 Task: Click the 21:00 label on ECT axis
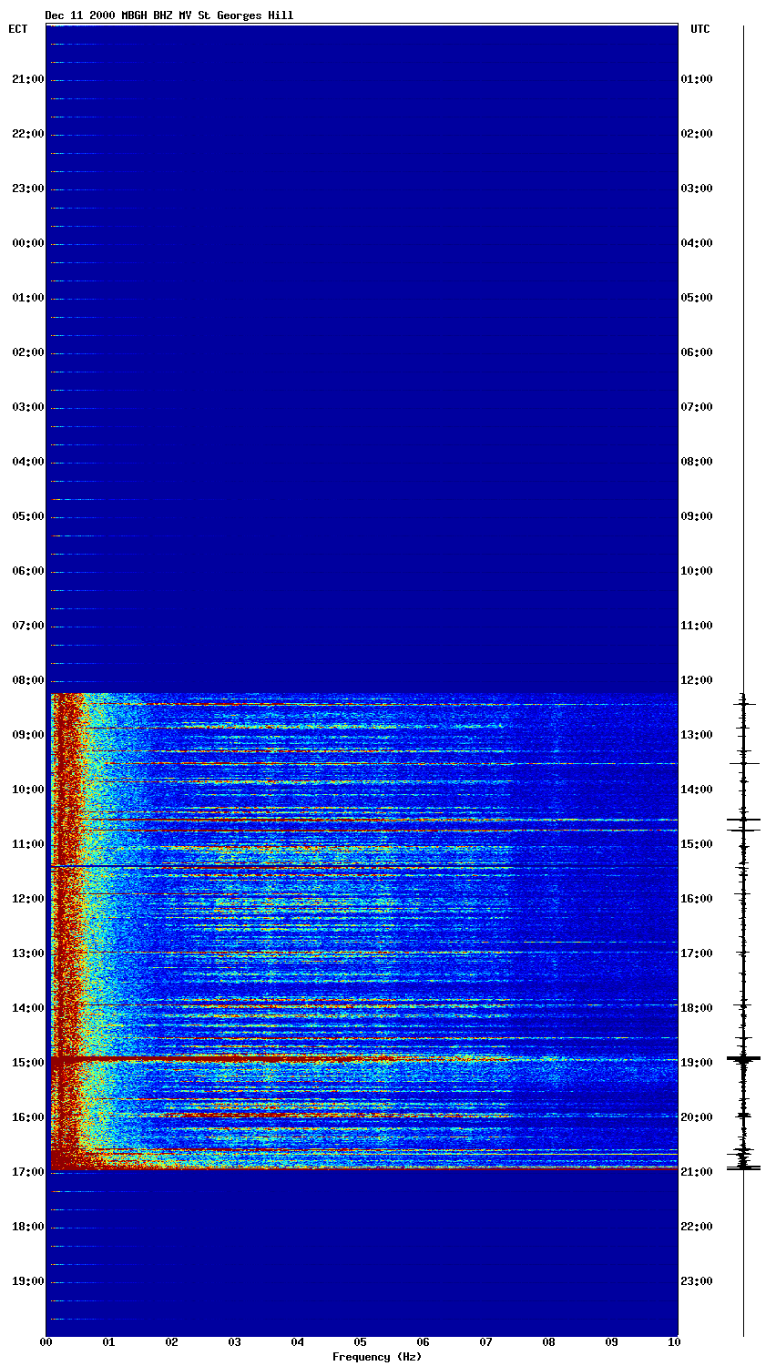27,79
